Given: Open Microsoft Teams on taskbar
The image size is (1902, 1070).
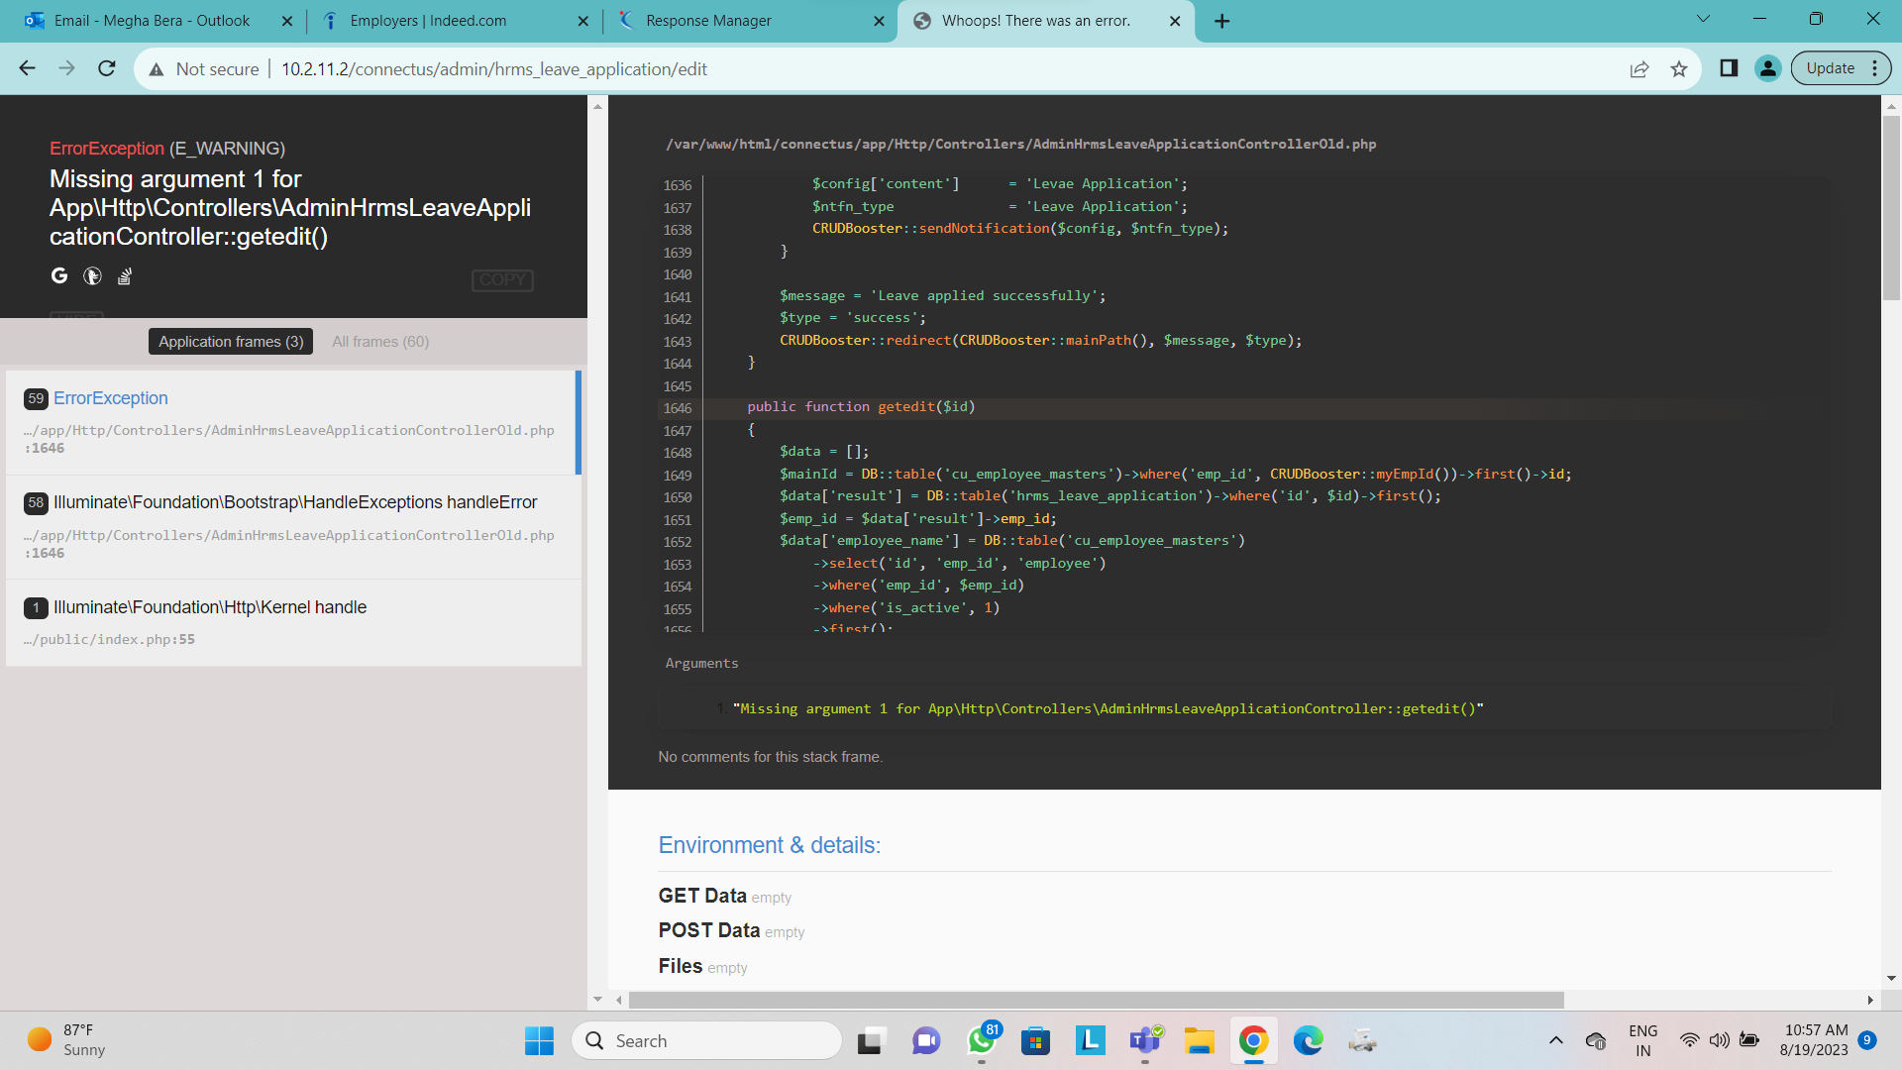Looking at the screenshot, I should coord(1145,1040).
